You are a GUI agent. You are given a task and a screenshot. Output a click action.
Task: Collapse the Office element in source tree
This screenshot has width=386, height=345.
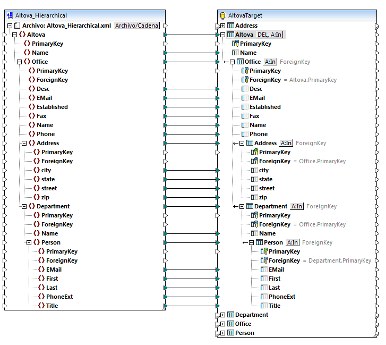(x=20, y=62)
